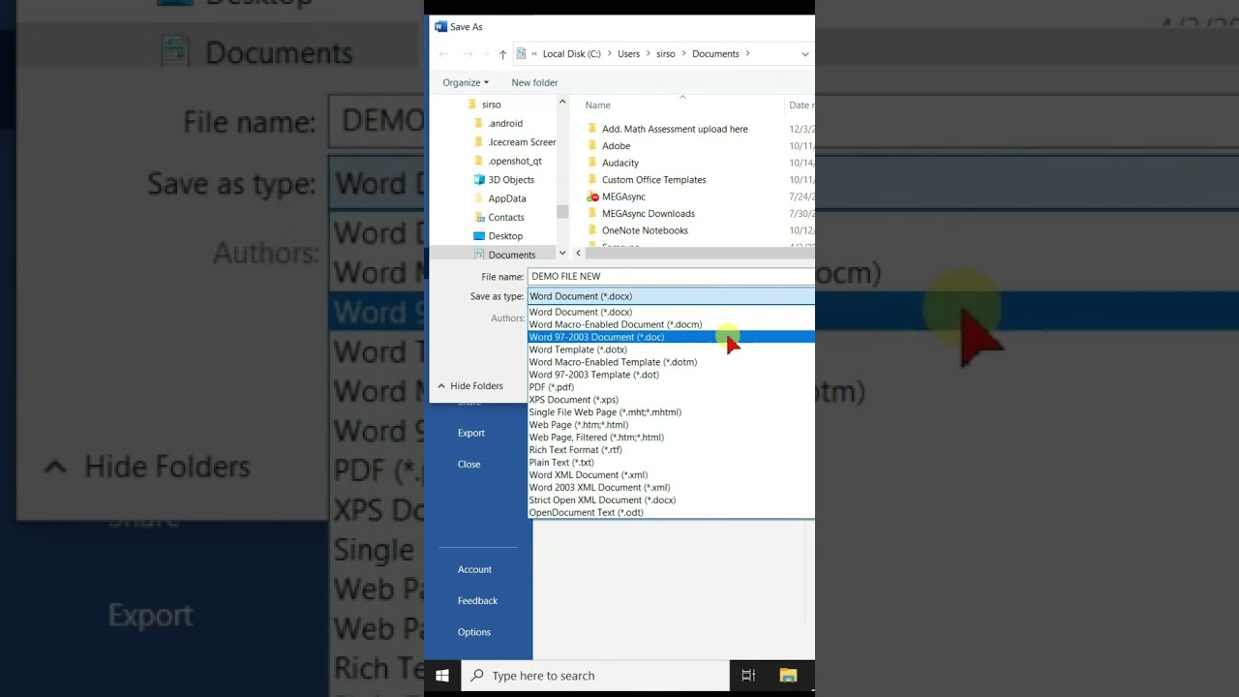Open File Explorer from the taskbar

coord(788,676)
